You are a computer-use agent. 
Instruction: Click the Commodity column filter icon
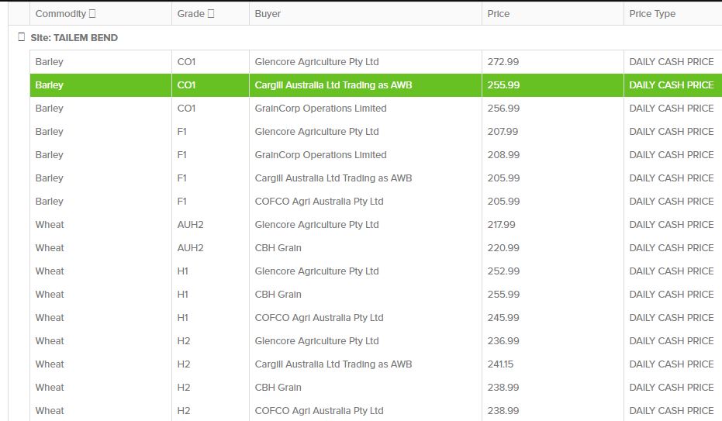point(93,14)
